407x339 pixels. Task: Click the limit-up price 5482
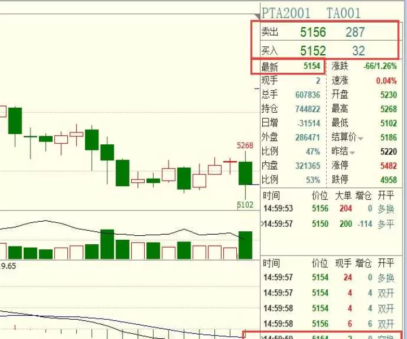point(388,166)
